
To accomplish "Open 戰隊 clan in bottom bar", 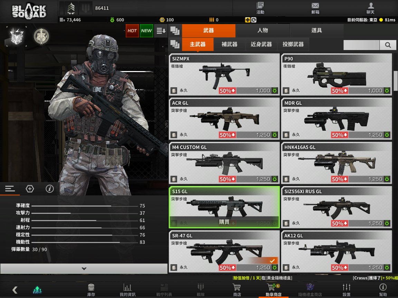I will [x=200, y=290].
